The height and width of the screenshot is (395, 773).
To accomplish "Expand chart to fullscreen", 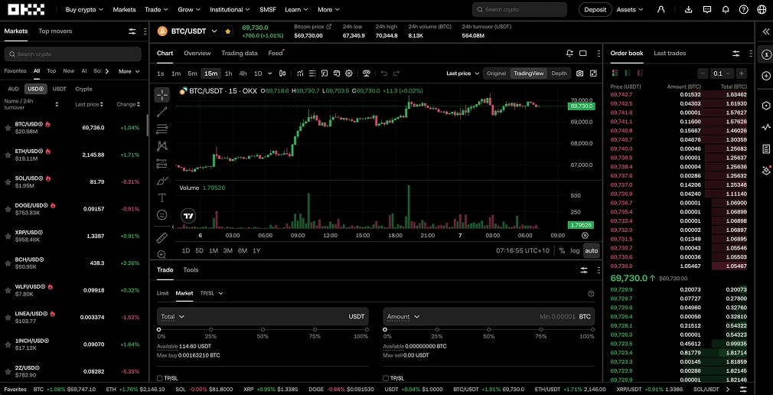I will (x=593, y=73).
